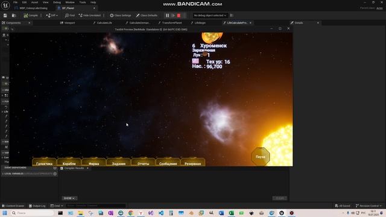Screen dimensions: 386x217
Task: Open Class Defaults
Action: [x=147, y=16]
